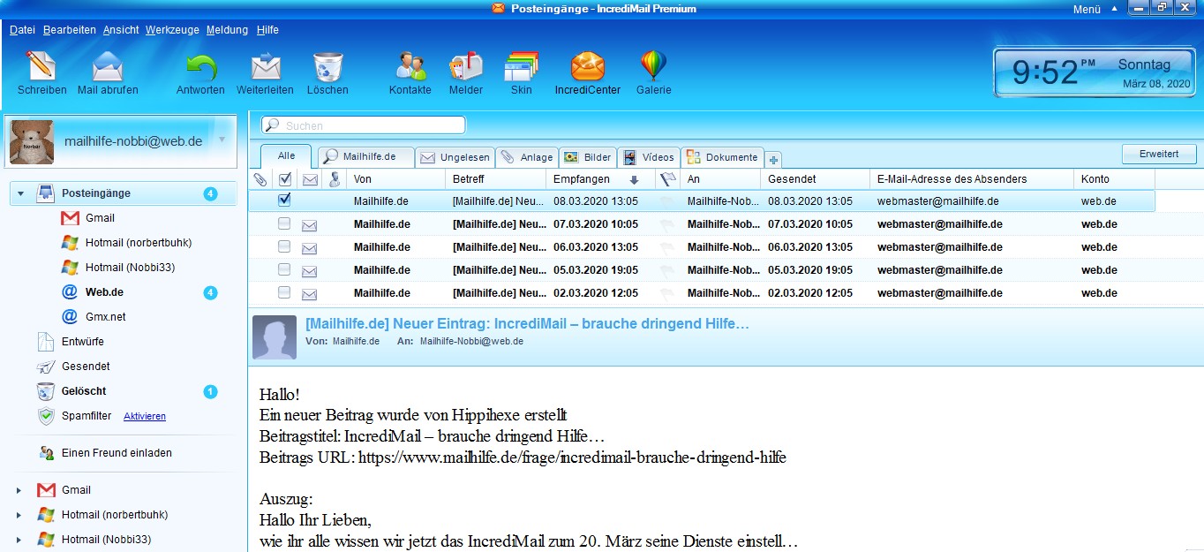This screenshot has height=552, width=1204.
Task: Open the Hilfe menu
Action: coord(267,30)
